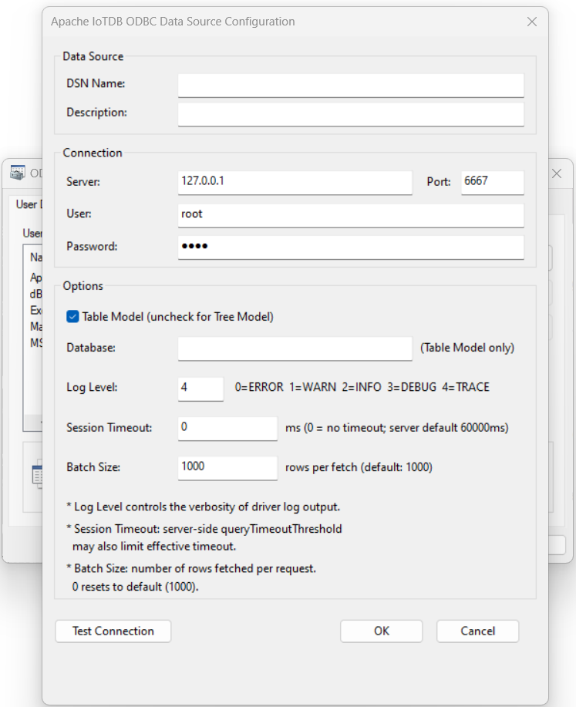Select the 'MS' entry in the data source list
576x707 pixels.
click(35, 342)
